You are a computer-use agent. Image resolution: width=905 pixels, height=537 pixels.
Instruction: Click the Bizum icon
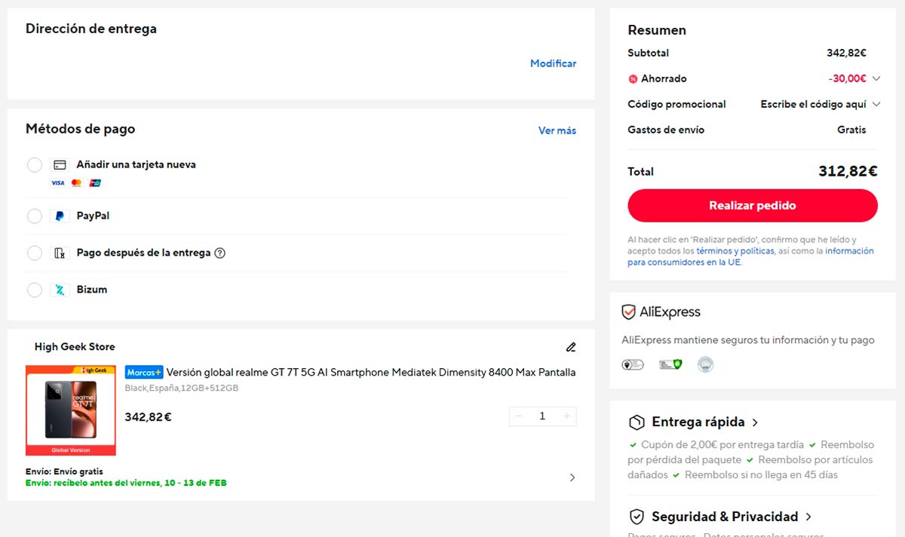click(x=59, y=290)
